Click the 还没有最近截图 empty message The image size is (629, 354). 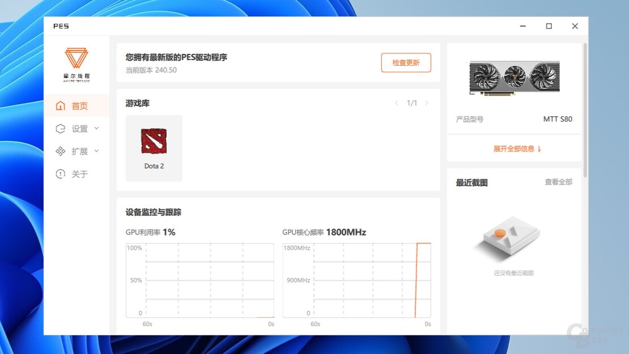click(x=513, y=273)
